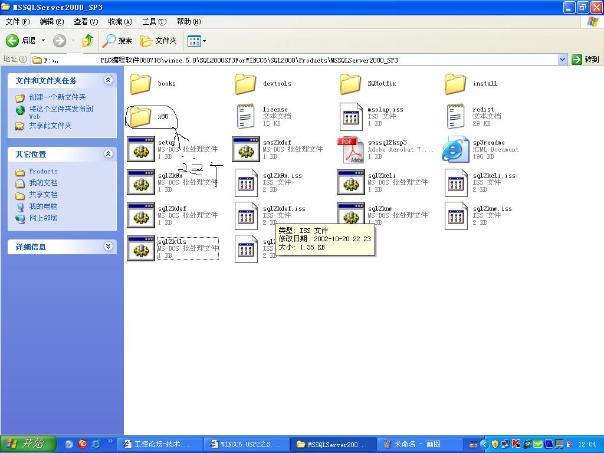The height and width of the screenshot is (453, 604).
Task: Click the 开始 Start button
Action: pyautogui.click(x=28, y=444)
